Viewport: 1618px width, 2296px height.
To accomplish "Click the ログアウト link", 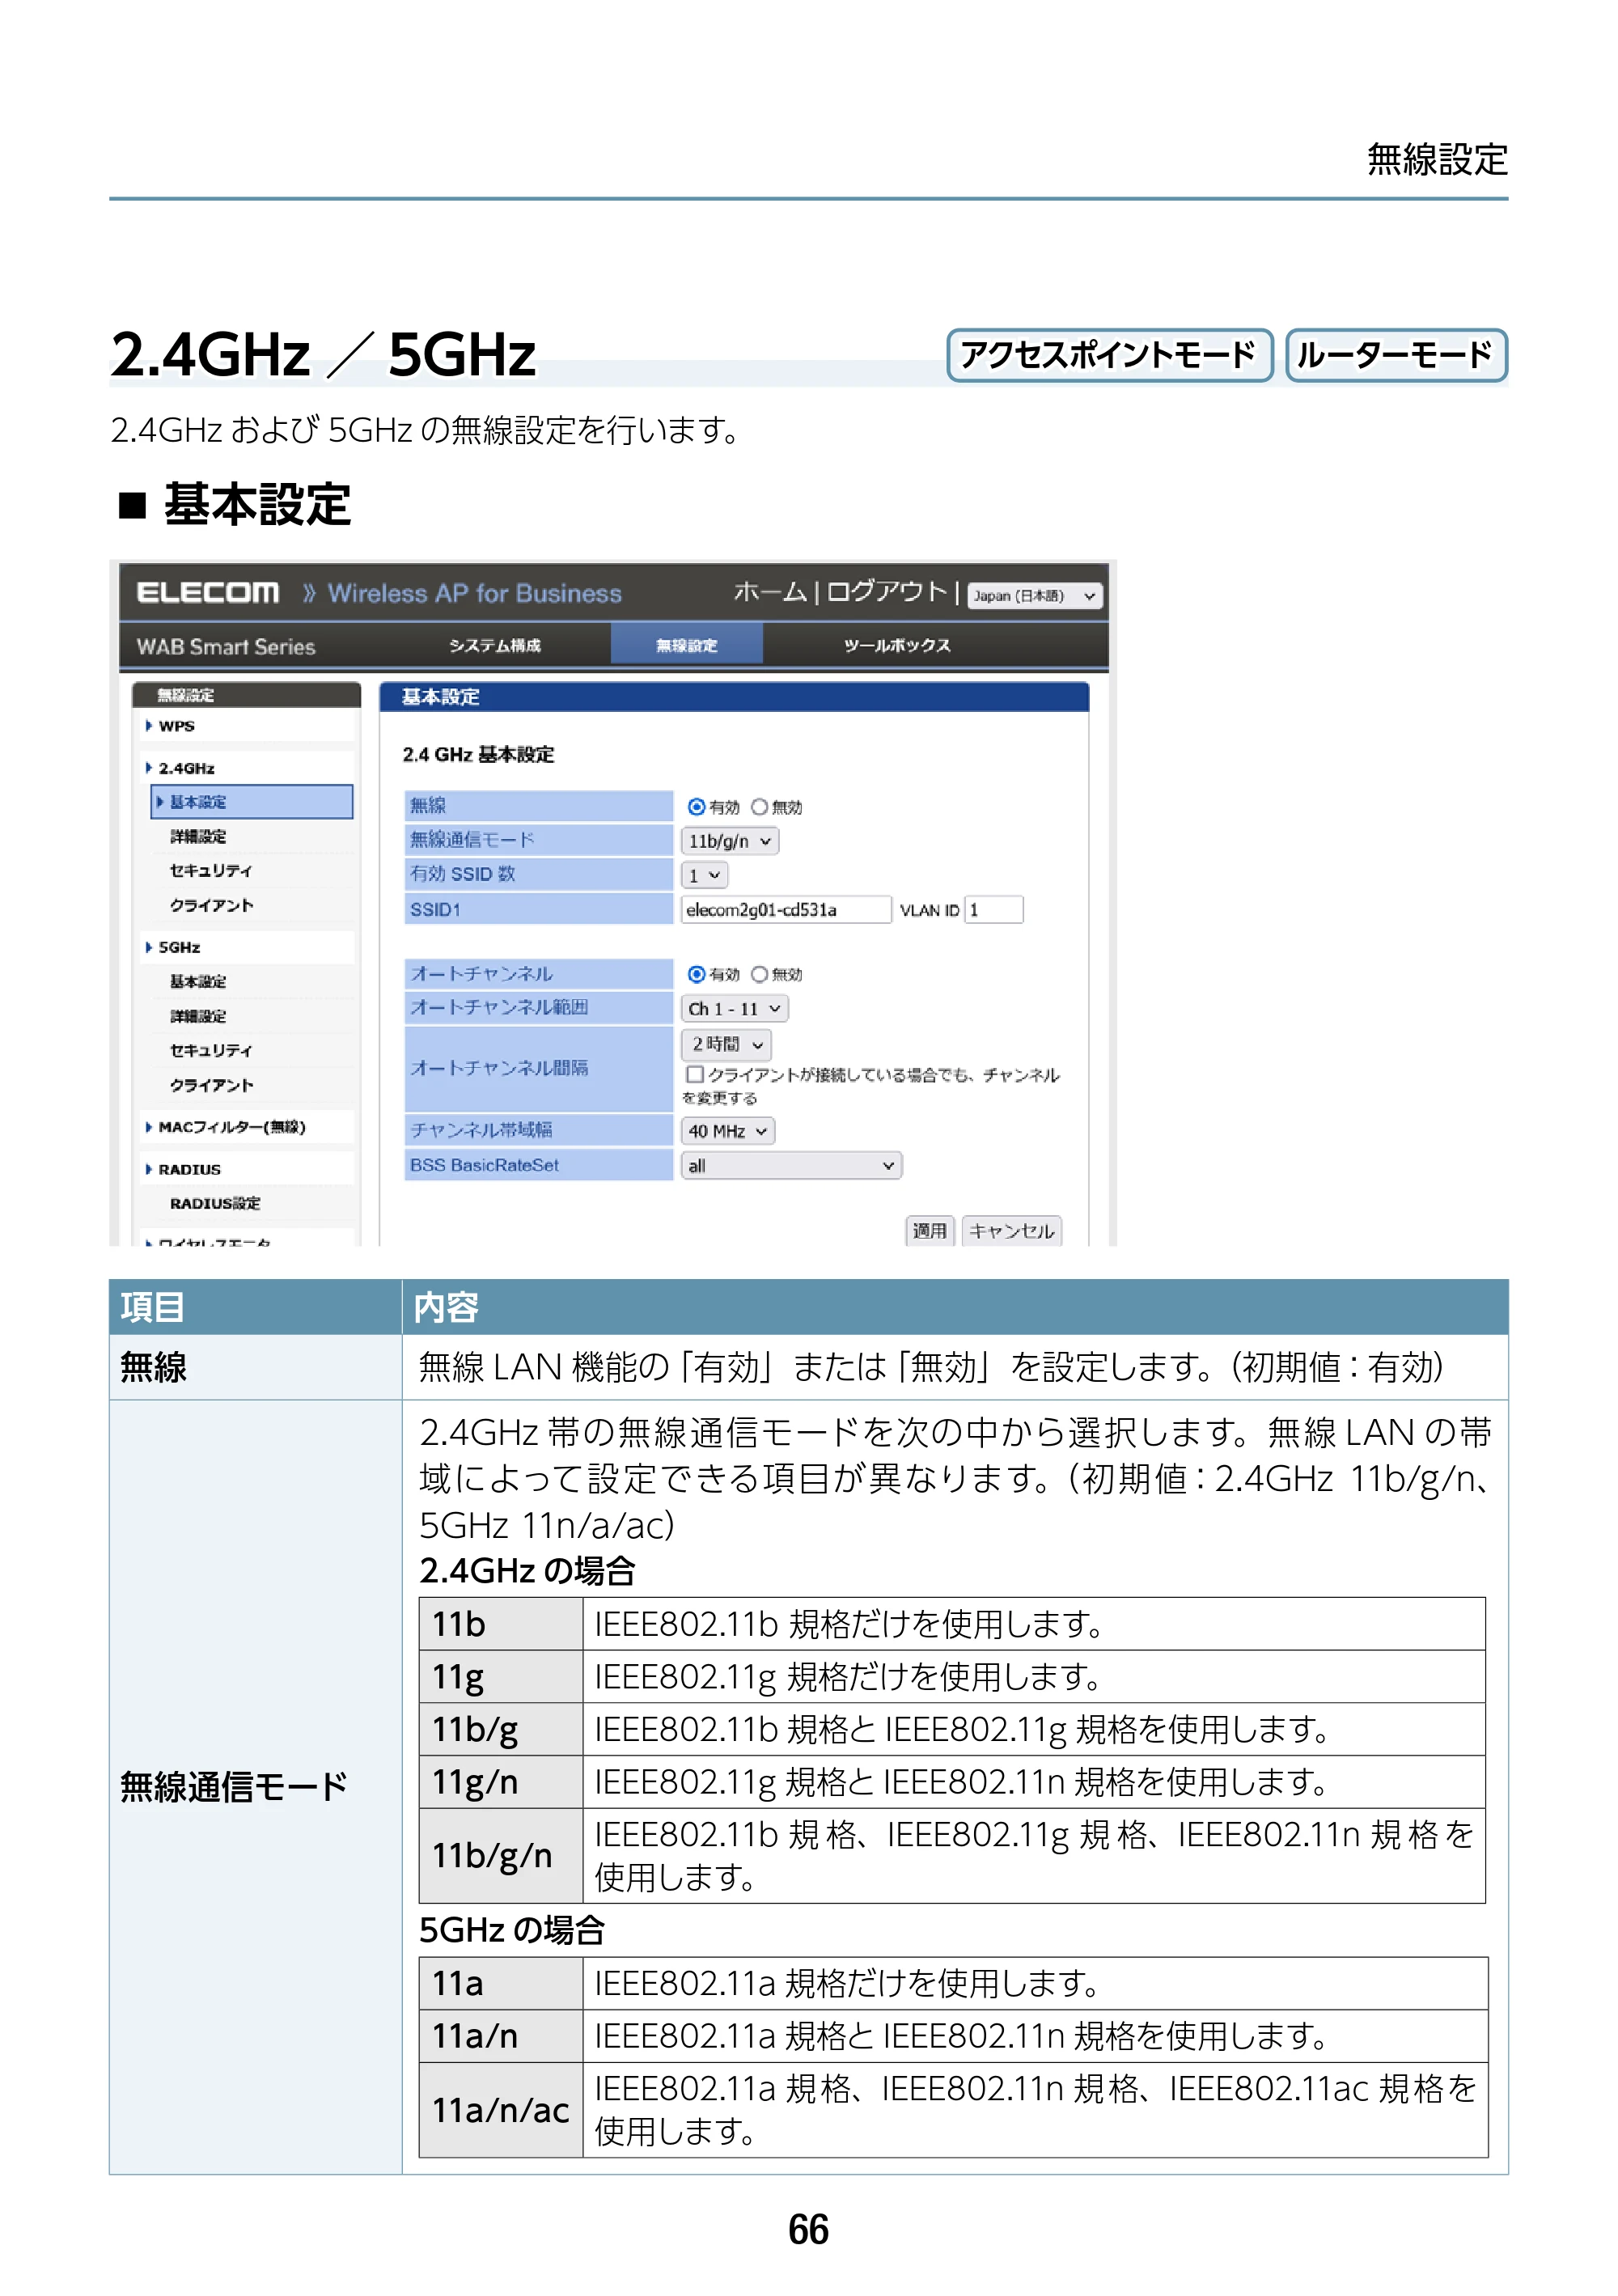I will pos(886,592).
